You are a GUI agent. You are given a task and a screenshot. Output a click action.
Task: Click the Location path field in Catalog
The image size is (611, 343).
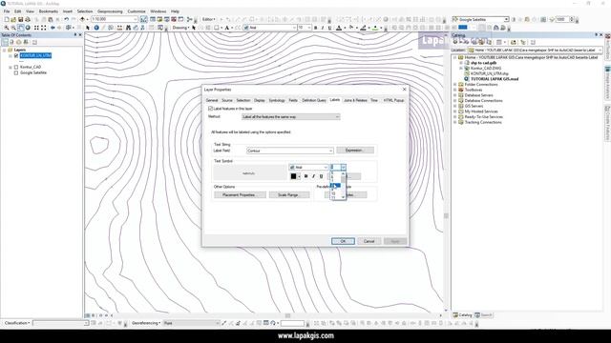click(x=535, y=50)
